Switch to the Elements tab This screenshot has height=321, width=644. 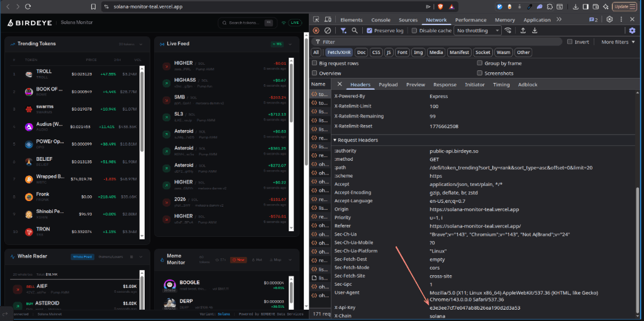351,19
